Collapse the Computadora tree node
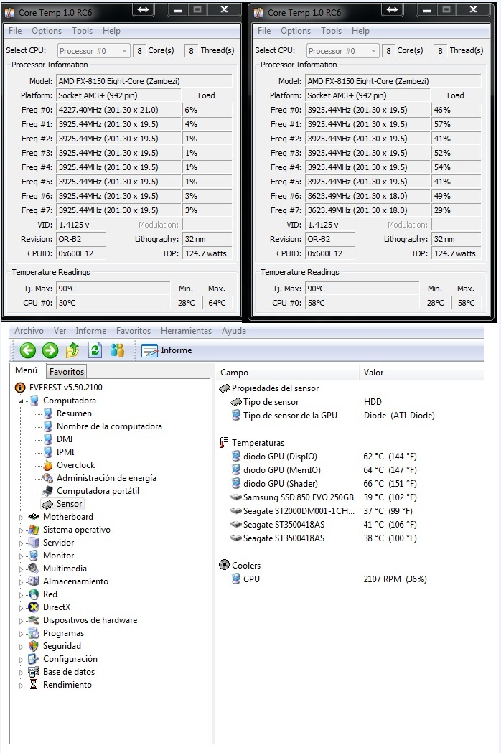This screenshot has height=753, width=501. tap(21, 401)
